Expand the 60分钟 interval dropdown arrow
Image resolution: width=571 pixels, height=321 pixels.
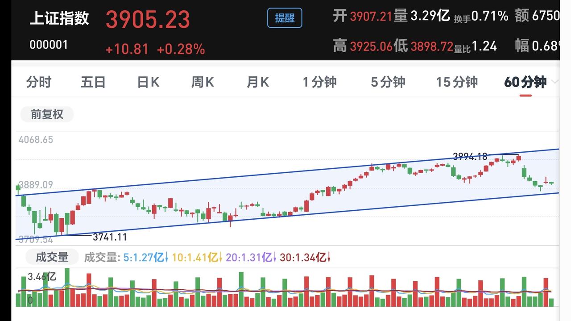tap(555, 82)
